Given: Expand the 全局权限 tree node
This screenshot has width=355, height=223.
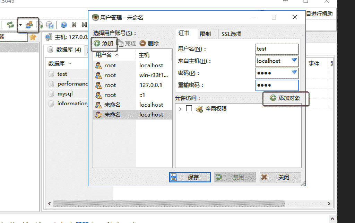Looking at the screenshot, I should (180, 109).
